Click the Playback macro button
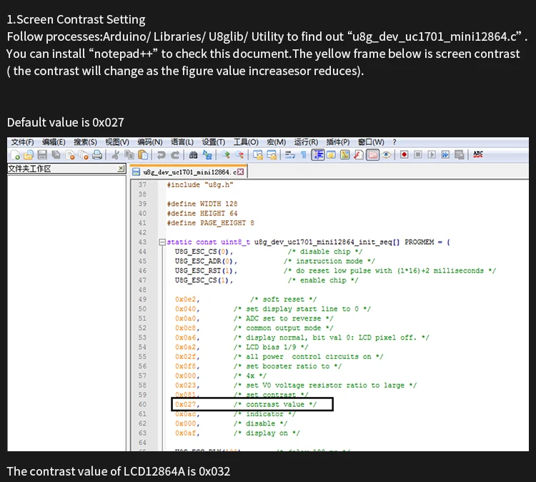Image resolution: width=536 pixels, height=482 pixels. 432,154
